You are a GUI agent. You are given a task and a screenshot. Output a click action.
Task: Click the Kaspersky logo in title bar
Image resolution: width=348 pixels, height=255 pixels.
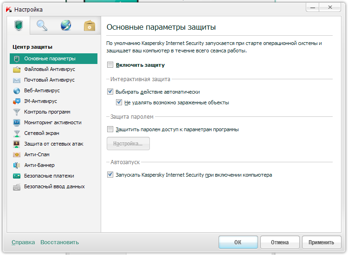coord(9,10)
